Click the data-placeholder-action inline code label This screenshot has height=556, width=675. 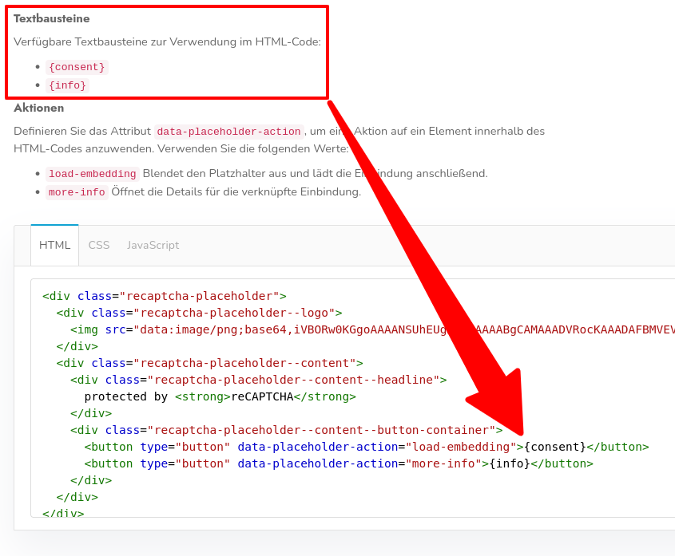pyautogui.click(x=228, y=132)
